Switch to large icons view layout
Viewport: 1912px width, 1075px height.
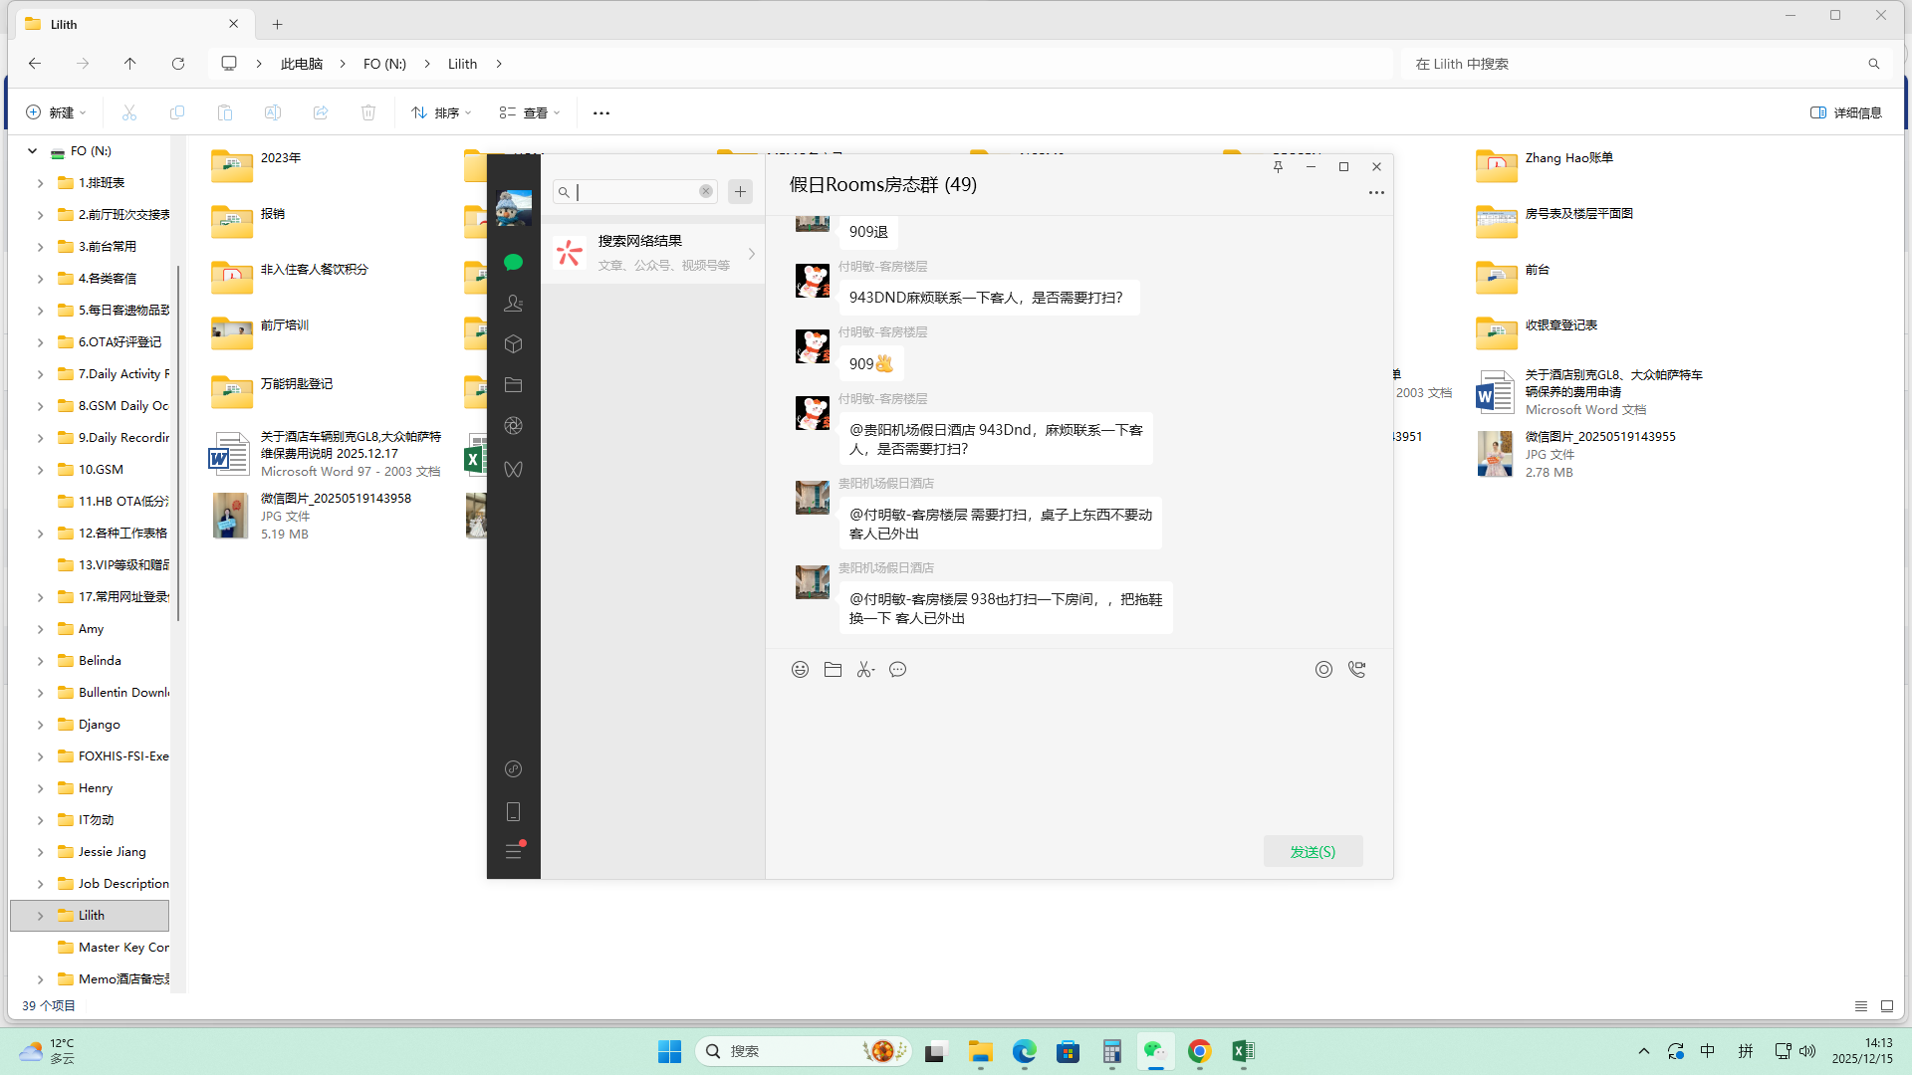(1886, 1006)
